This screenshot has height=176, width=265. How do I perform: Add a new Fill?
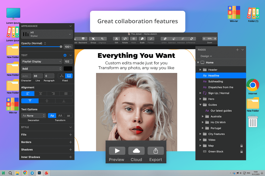point(71,135)
